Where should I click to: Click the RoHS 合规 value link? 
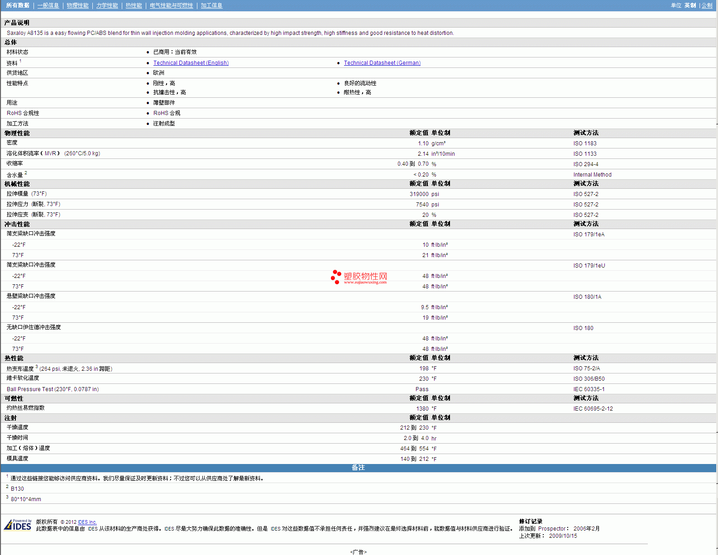tap(167, 113)
